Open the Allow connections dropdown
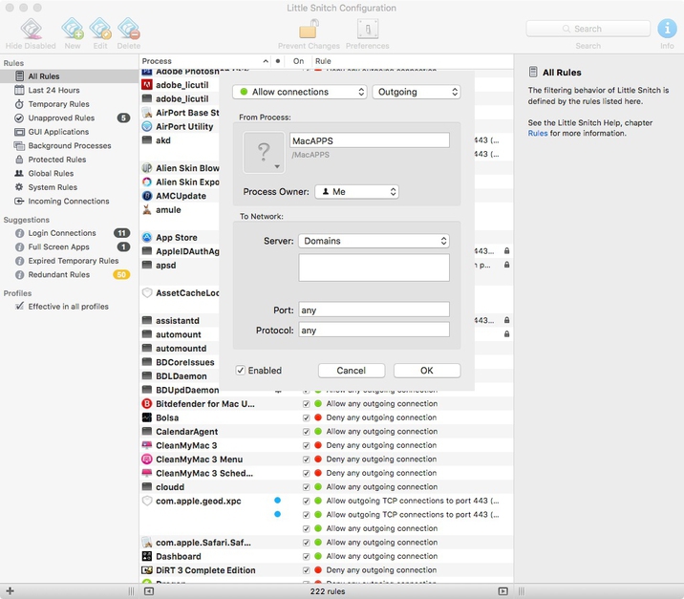The image size is (684, 599). [299, 92]
